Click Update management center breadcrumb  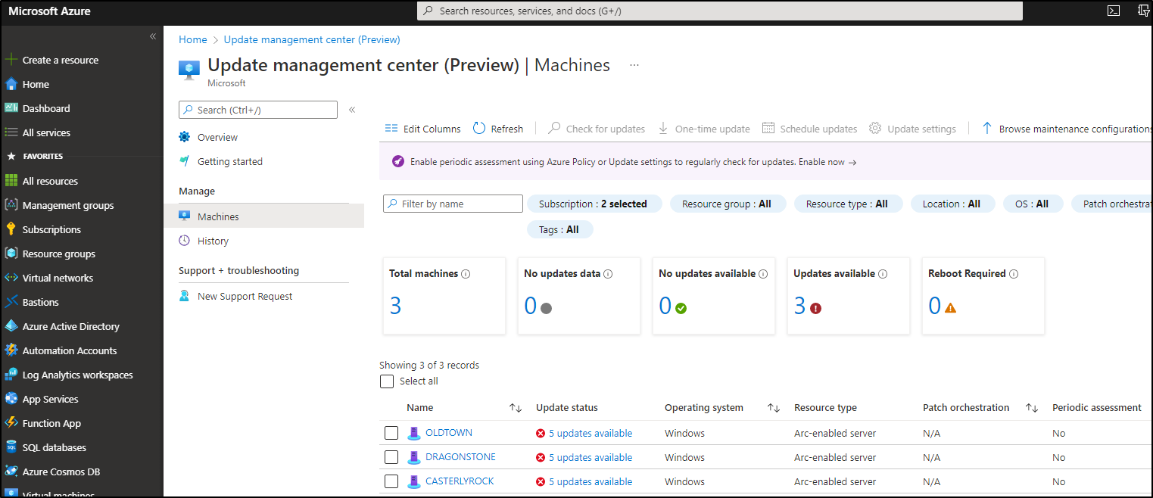[312, 39]
